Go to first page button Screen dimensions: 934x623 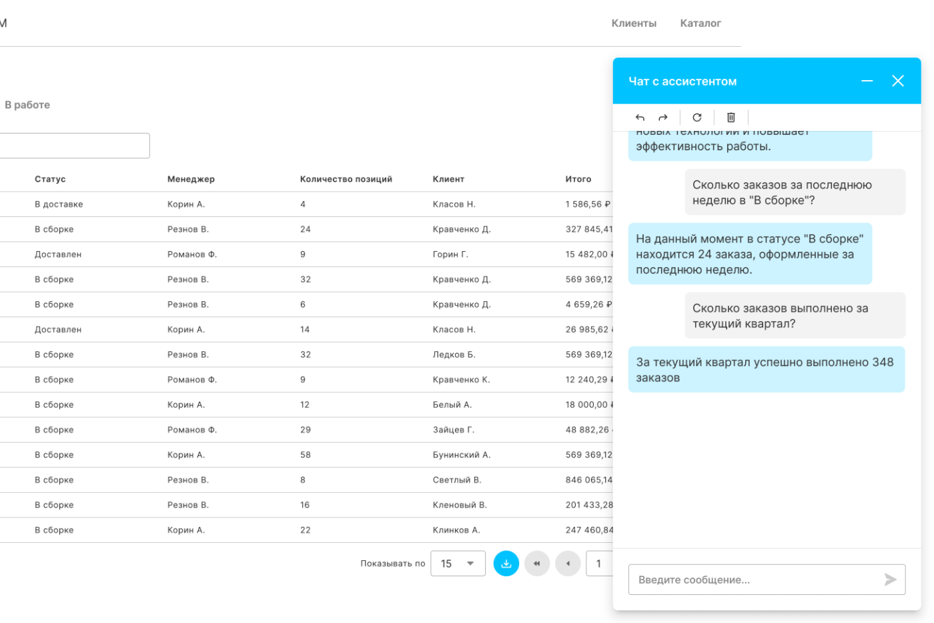point(537,564)
